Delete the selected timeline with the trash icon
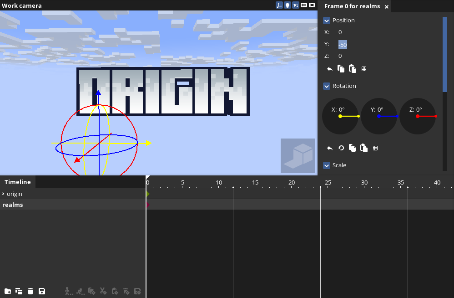Screen dimensions: 454x298 click(x=30, y=291)
